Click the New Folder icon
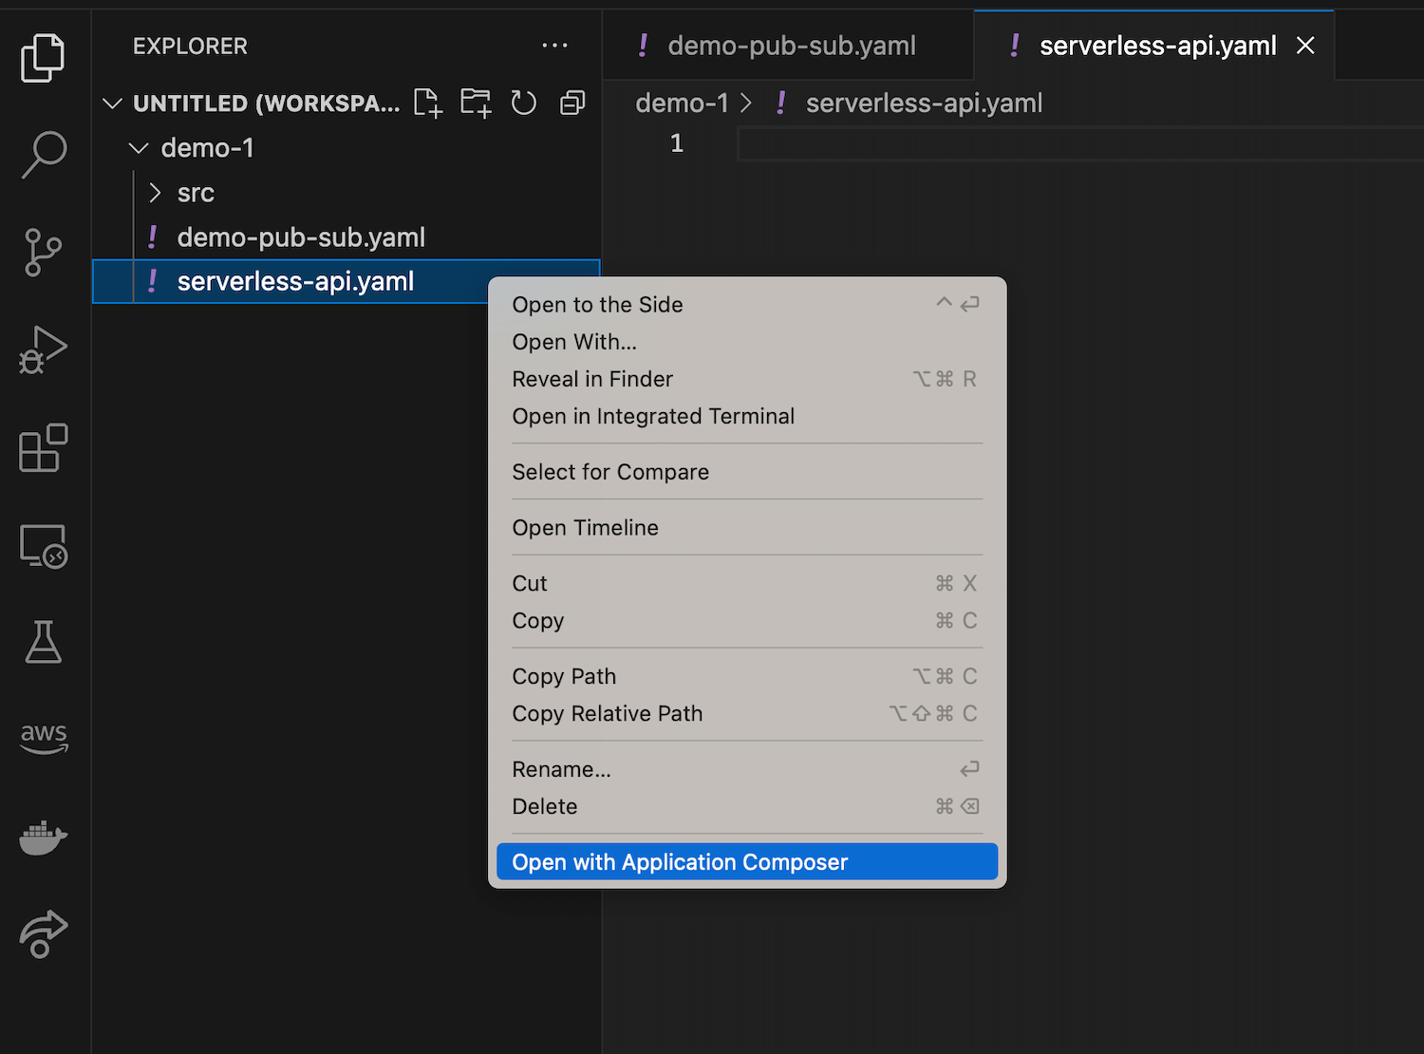Viewport: 1424px width, 1054px height. point(476,103)
